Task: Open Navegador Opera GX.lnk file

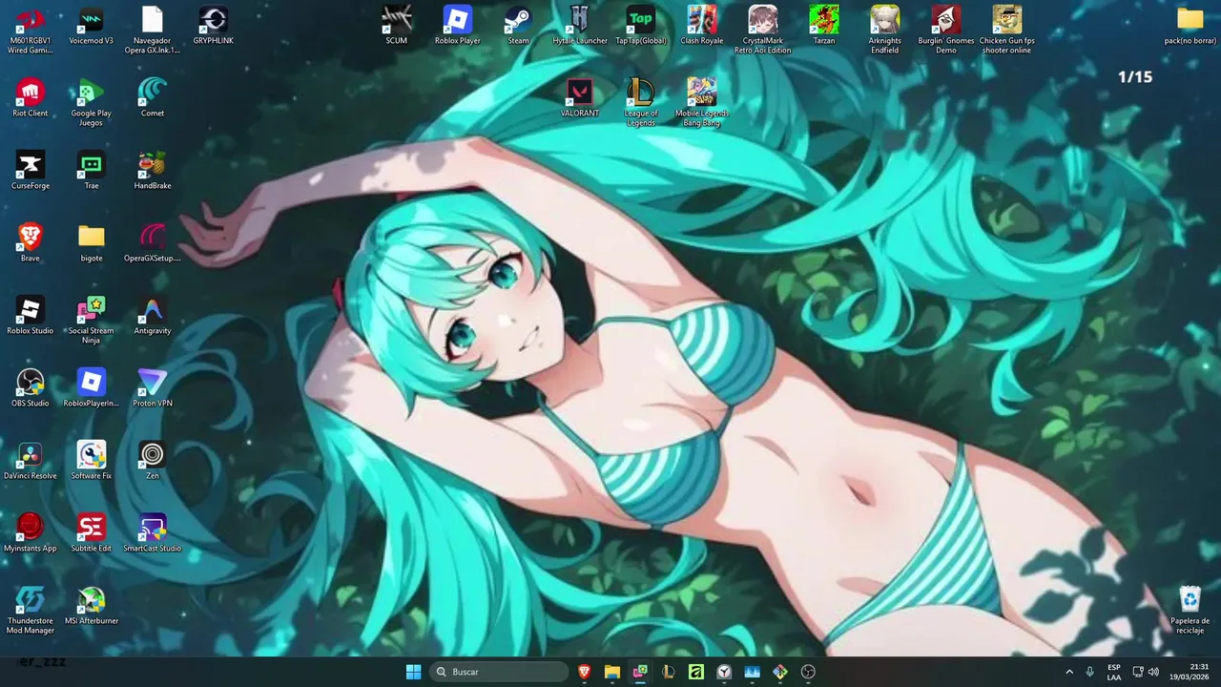Action: click(x=153, y=29)
